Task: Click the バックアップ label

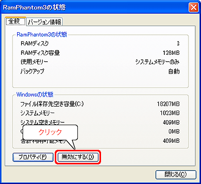Action: coord(33,71)
